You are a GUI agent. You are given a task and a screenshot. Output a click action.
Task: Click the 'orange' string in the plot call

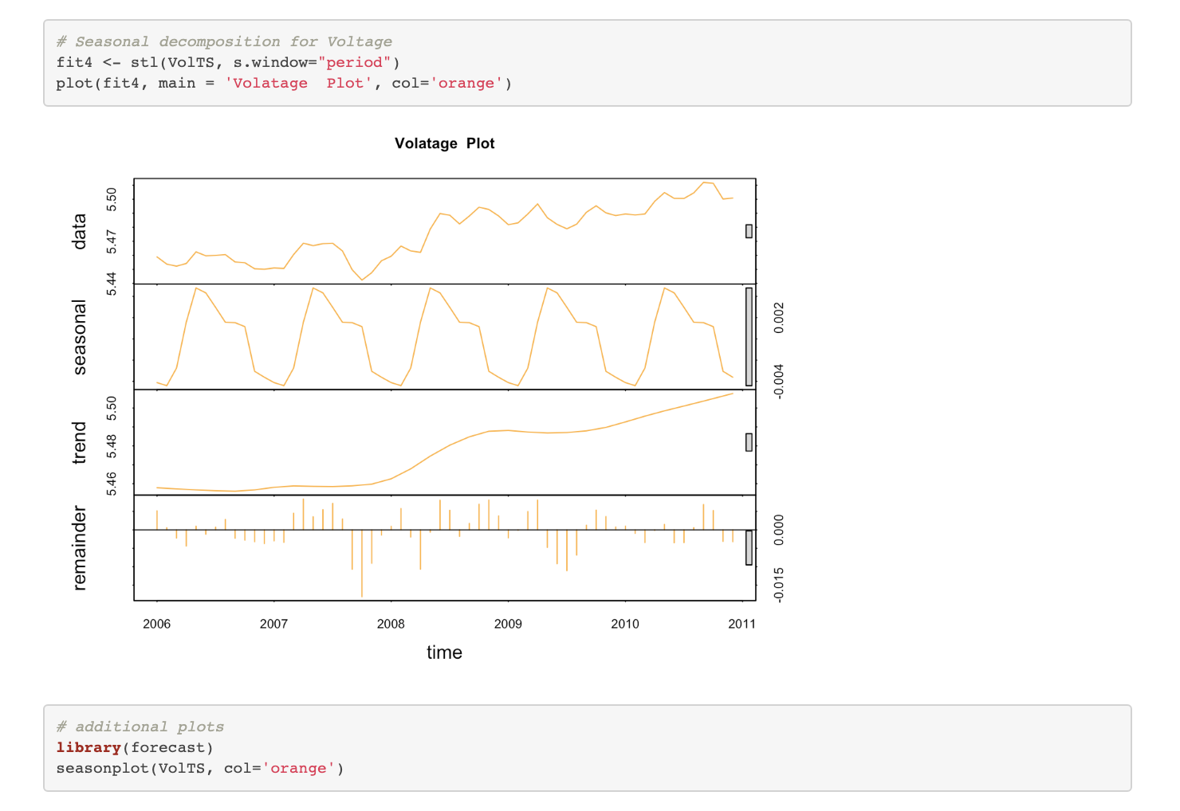466,83
